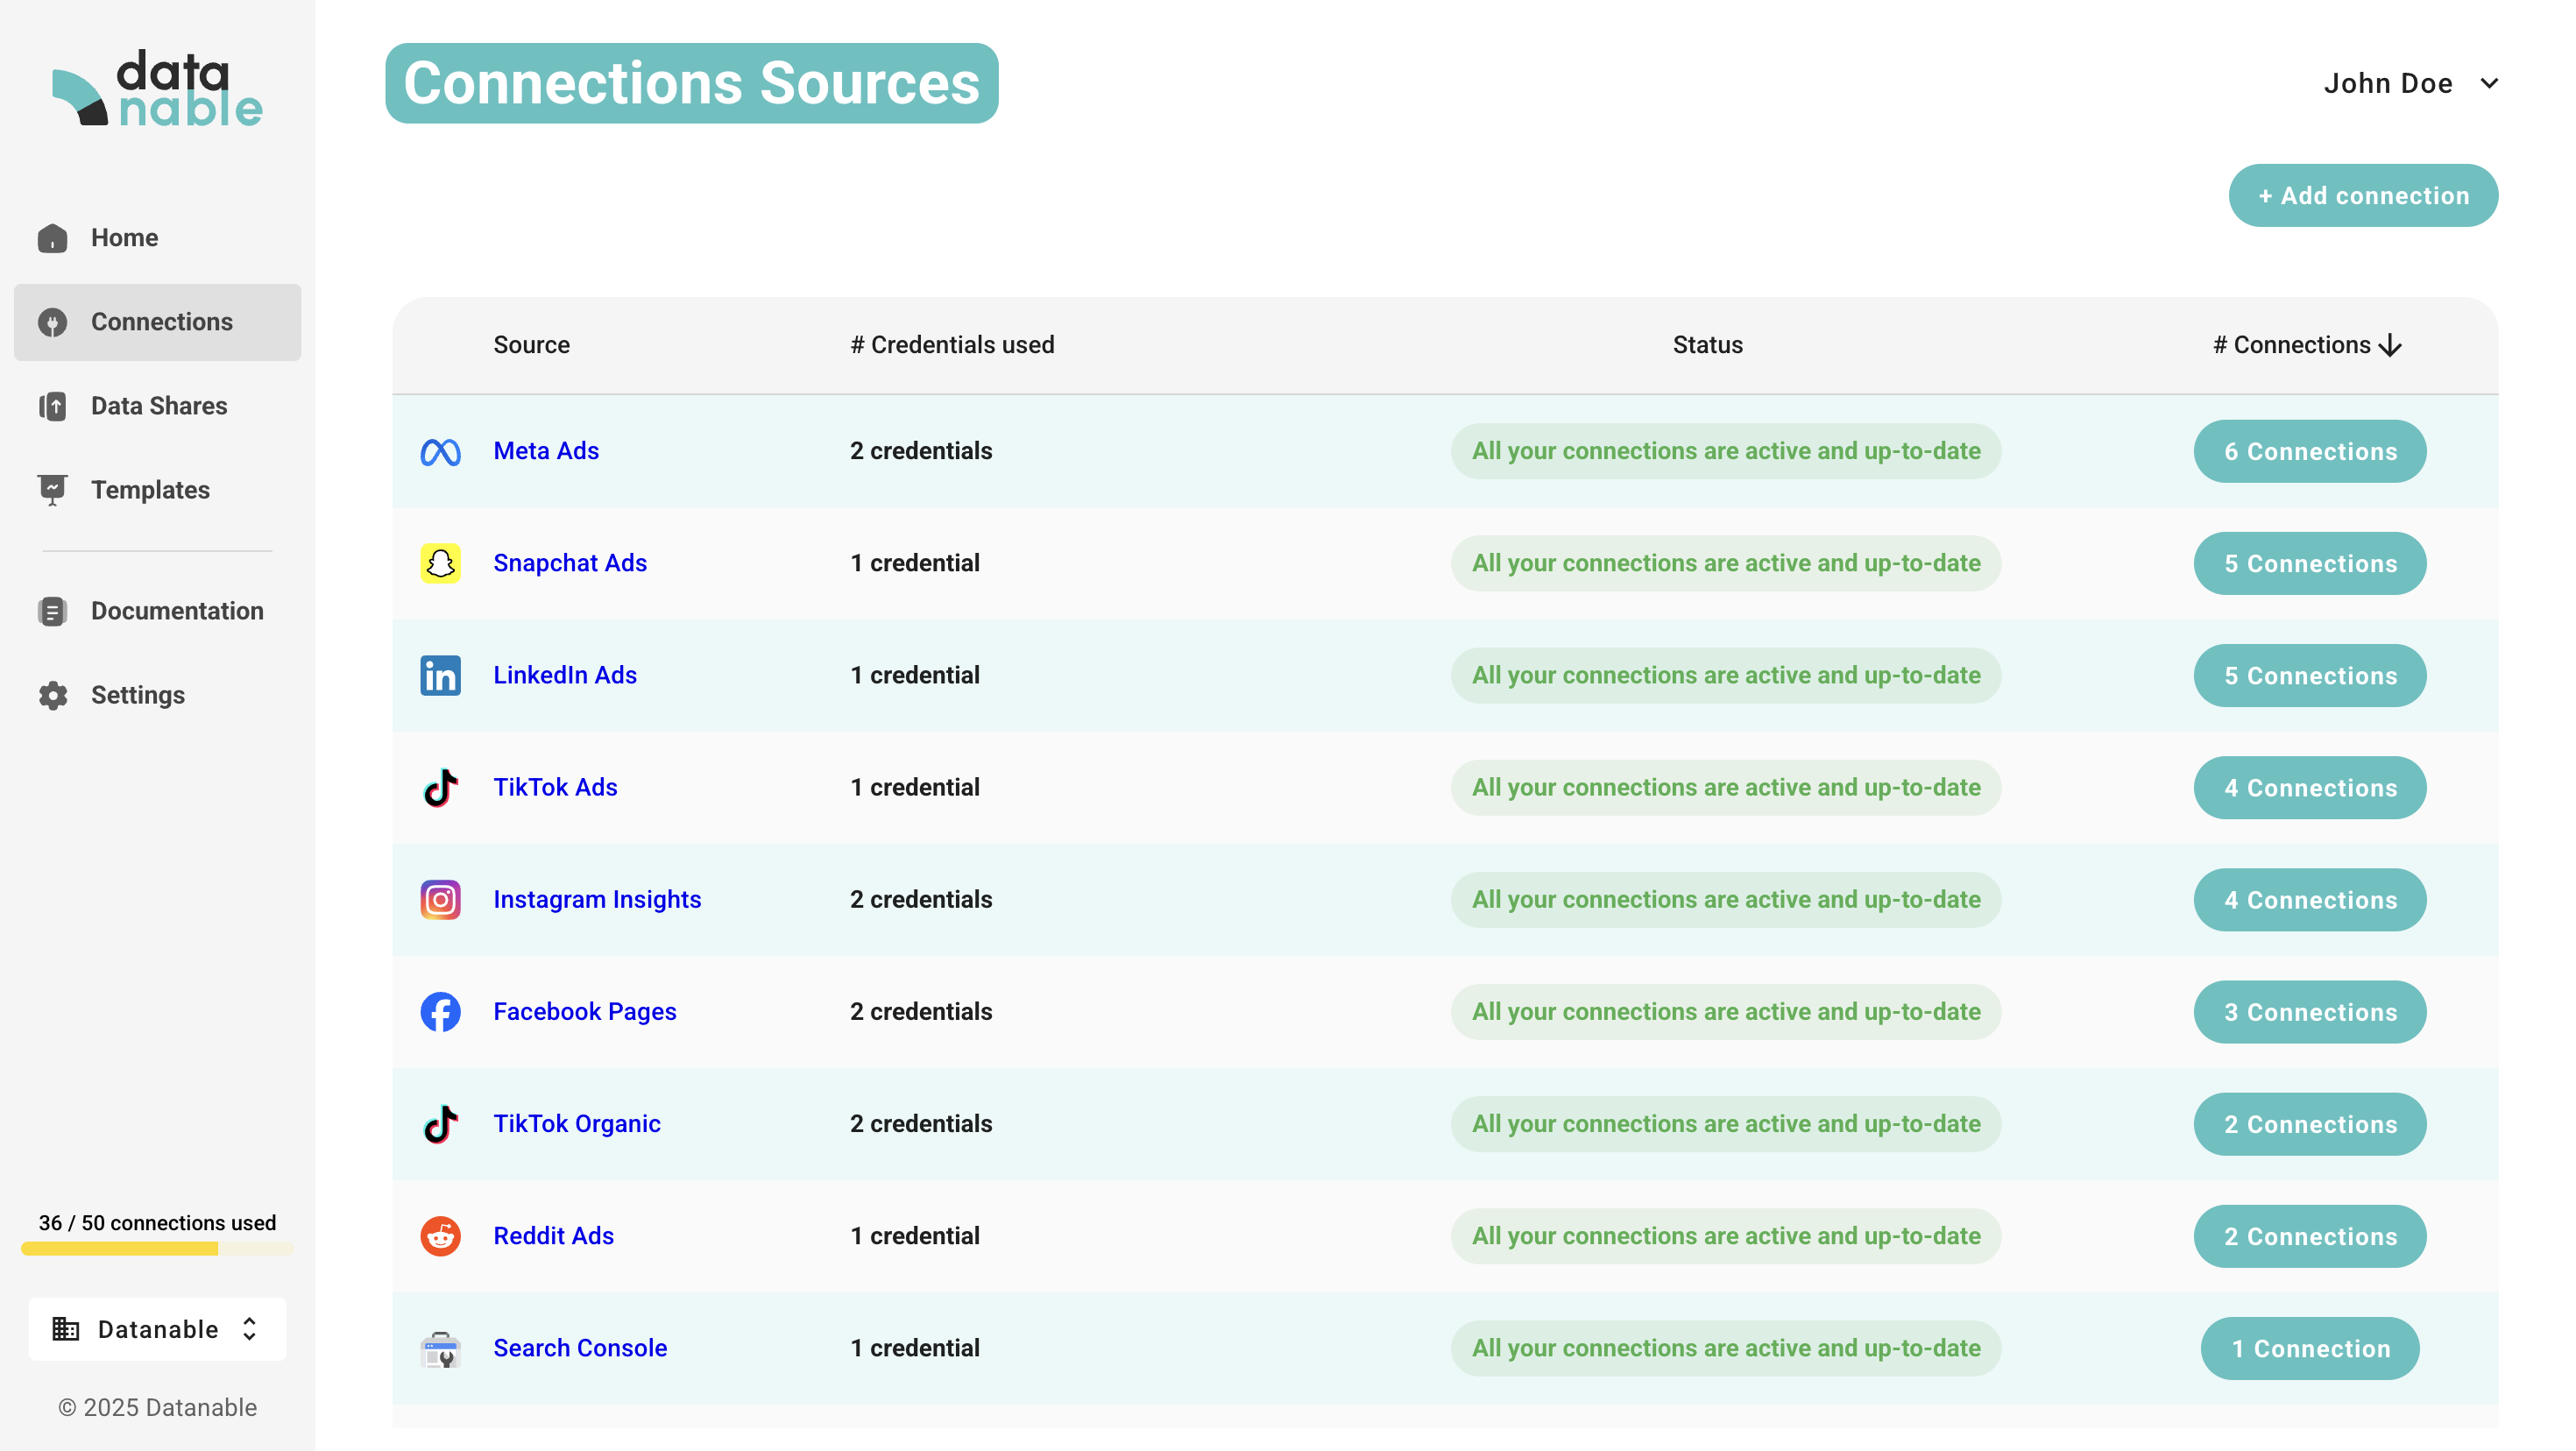2576x1451 pixels.
Task: Open the Templates sidebar item
Action: pos(150,490)
